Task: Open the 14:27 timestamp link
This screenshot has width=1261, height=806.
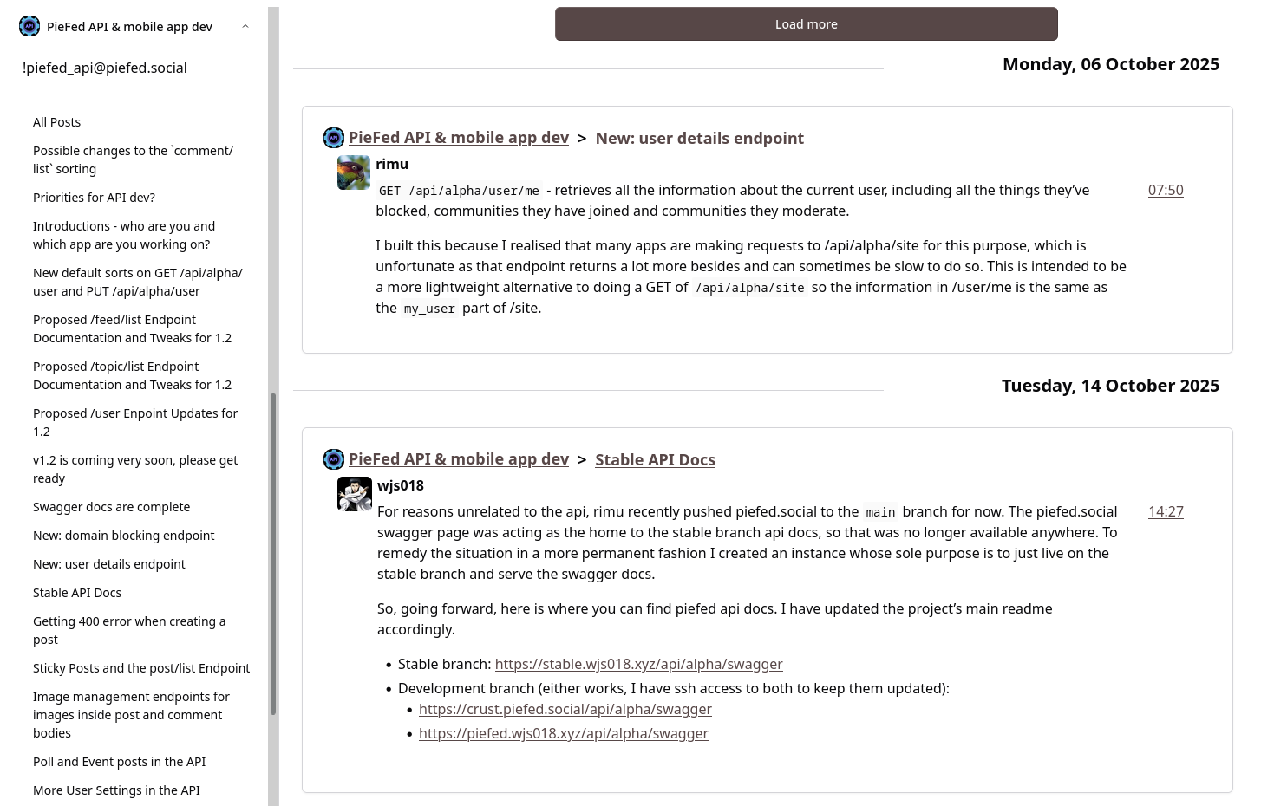Action: tap(1166, 512)
